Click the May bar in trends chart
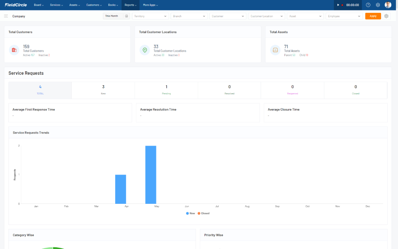 tap(151, 175)
